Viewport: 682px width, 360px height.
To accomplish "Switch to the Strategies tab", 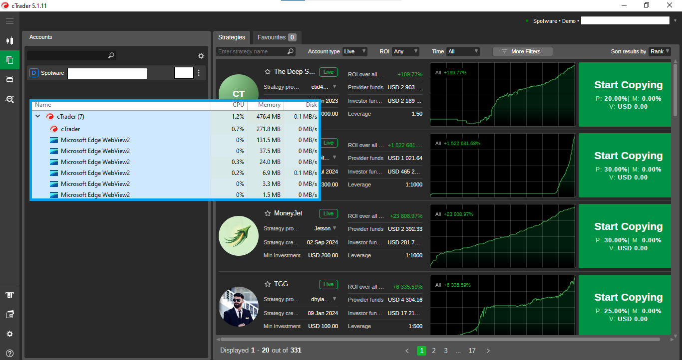I will pyautogui.click(x=232, y=37).
